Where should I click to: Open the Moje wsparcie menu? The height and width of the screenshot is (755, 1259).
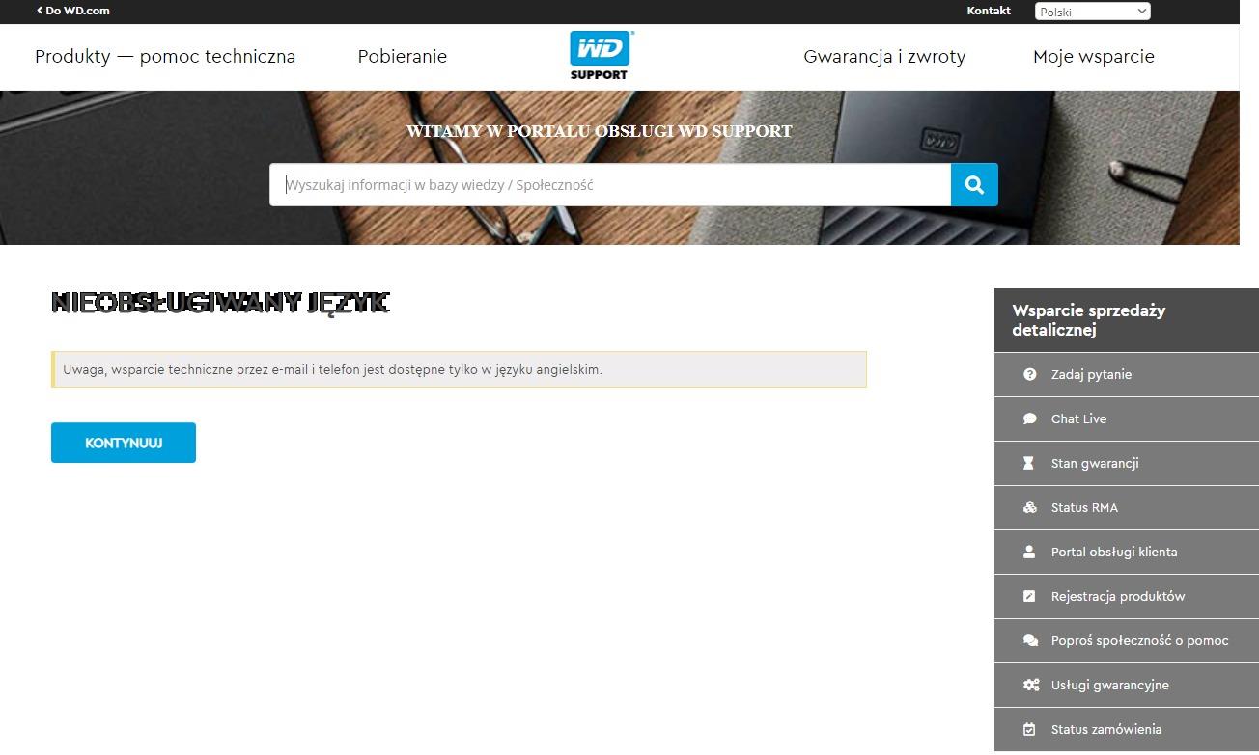1094,56
